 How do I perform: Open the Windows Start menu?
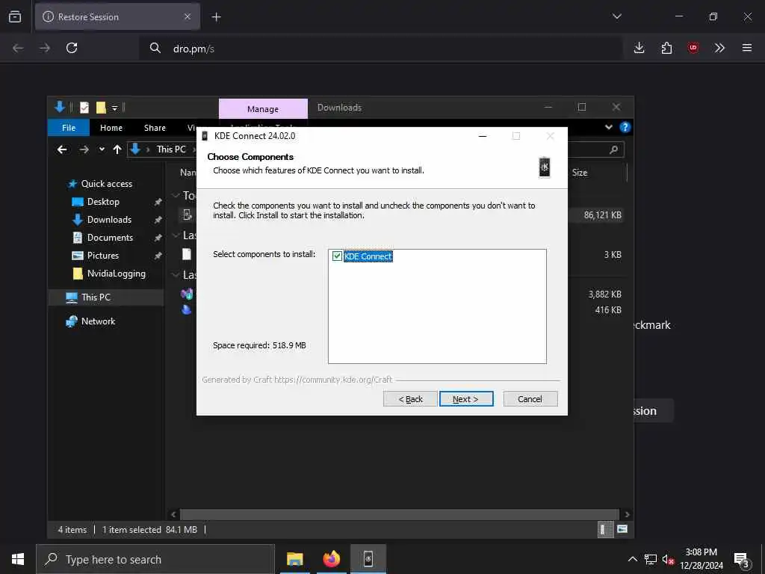click(x=18, y=559)
